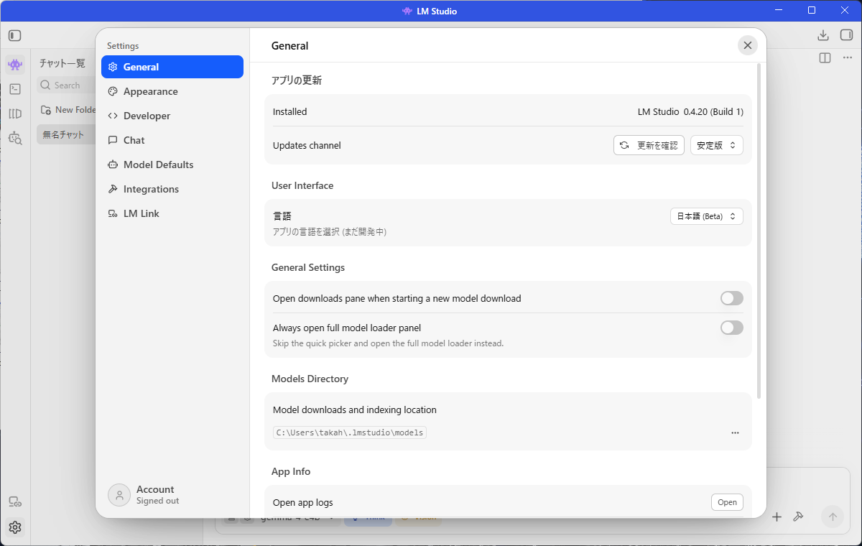Click Open button for app logs

[x=727, y=502]
